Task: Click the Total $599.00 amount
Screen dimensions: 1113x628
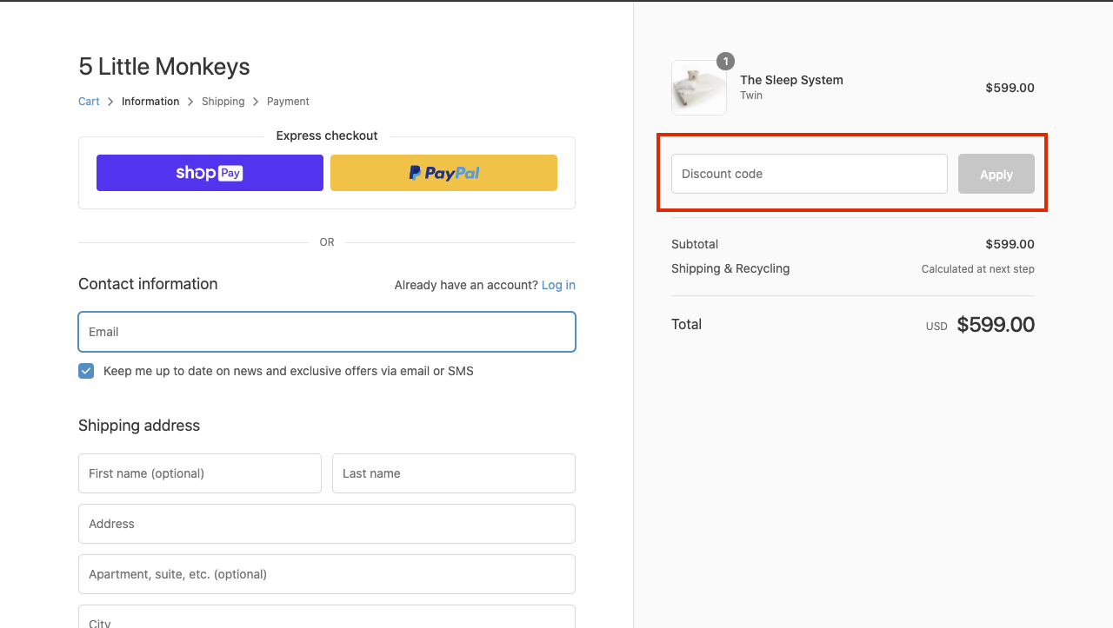Action: click(x=996, y=325)
